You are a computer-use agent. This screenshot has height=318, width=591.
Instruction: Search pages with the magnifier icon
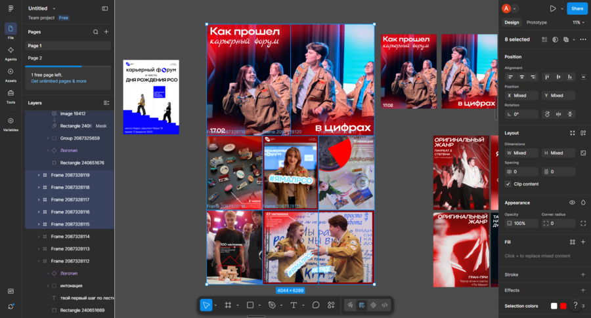tap(96, 32)
